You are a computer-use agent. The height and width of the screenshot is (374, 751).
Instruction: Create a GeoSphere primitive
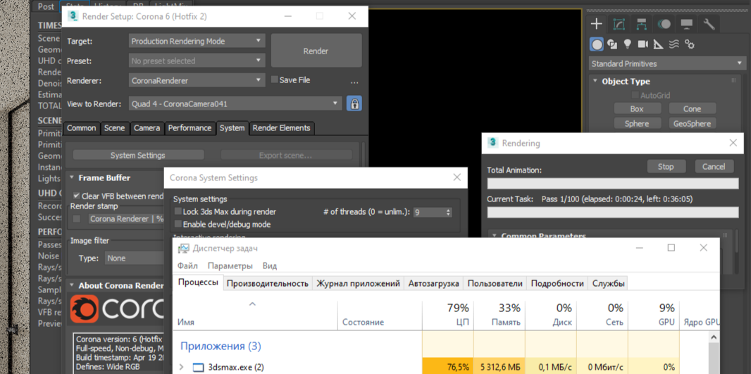[691, 123]
